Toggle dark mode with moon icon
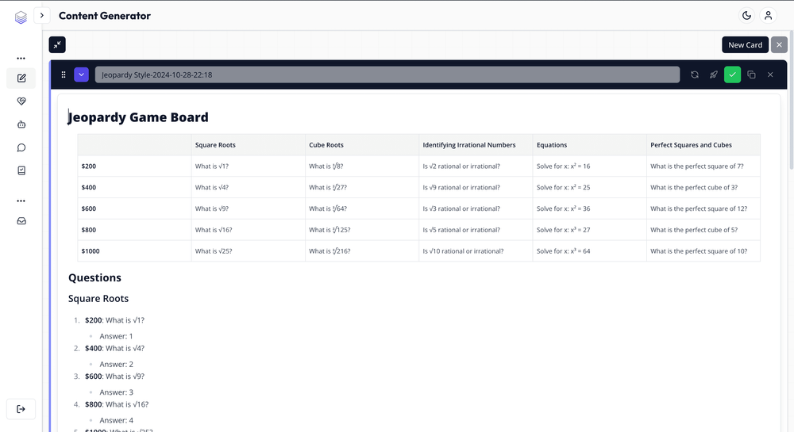The height and width of the screenshot is (432, 794). (x=746, y=15)
